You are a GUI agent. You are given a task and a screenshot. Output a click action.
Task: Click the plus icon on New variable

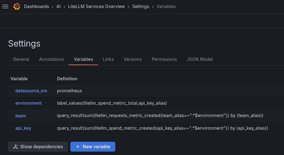coord(78,147)
